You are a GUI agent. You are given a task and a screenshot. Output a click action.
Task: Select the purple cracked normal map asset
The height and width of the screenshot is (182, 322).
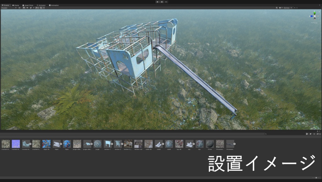pos(16,144)
